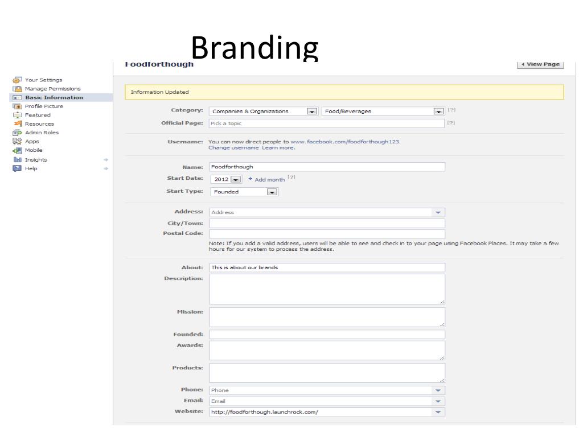Click the Name field containing Foodforthough
This screenshot has height=437, width=583.
coord(327,167)
